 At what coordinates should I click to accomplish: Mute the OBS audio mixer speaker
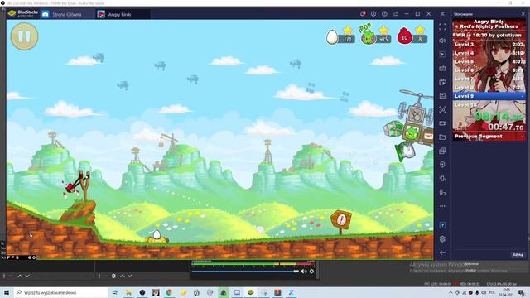click(x=304, y=271)
